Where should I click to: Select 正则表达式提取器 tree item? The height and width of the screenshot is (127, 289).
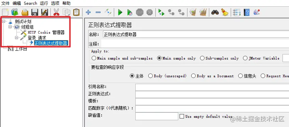(51, 43)
